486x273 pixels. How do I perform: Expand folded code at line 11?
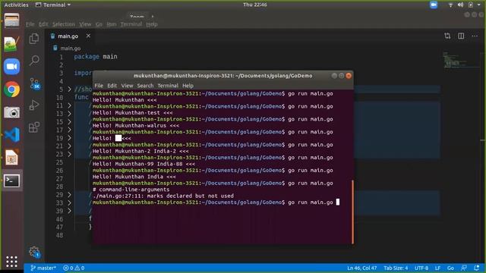pyautogui.click(x=69, y=105)
